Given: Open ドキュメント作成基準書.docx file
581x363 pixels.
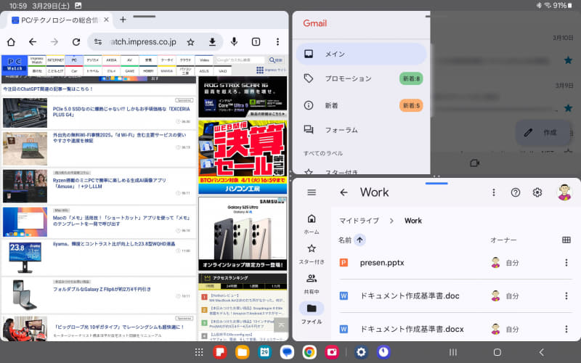Looking at the screenshot, I should [x=412, y=329].
